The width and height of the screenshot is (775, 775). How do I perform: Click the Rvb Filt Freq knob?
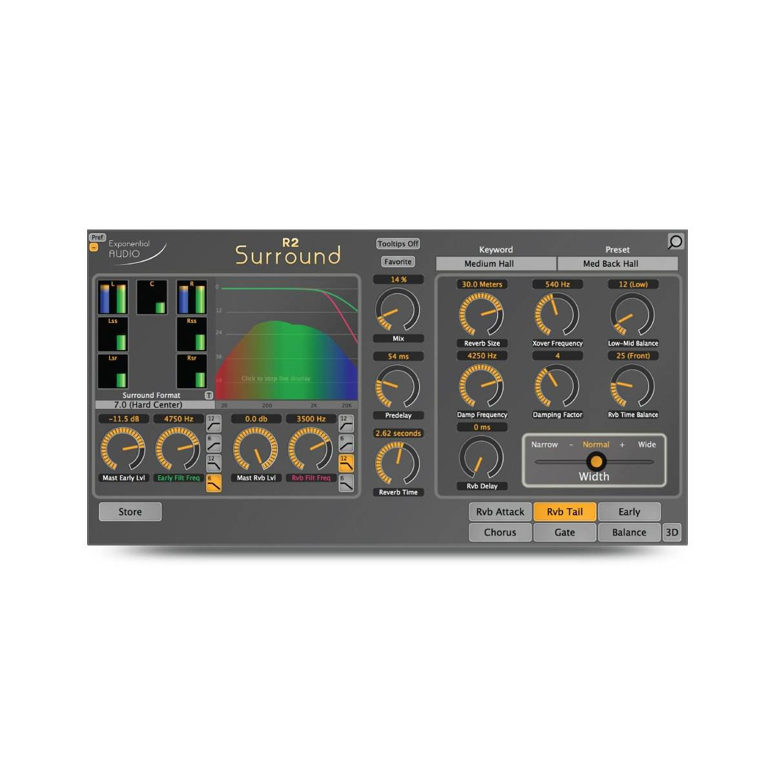[311, 449]
